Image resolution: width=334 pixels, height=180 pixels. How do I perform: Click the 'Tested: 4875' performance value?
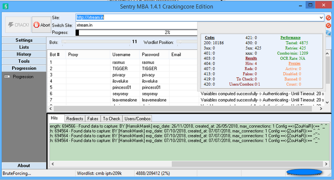(297, 43)
